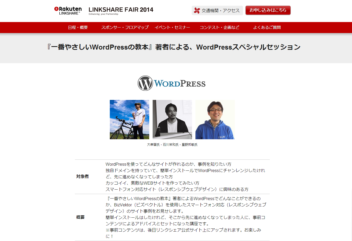The width and height of the screenshot is (352, 241).
Task: Select スポンサー・フロアマップ in the navigation
Action: pyautogui.click(x=125, y=27)
